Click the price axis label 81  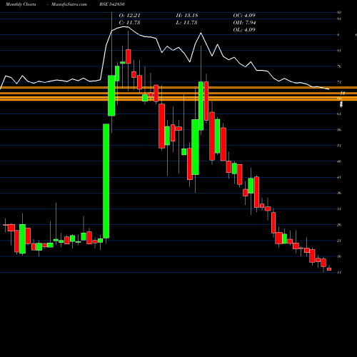339,51
